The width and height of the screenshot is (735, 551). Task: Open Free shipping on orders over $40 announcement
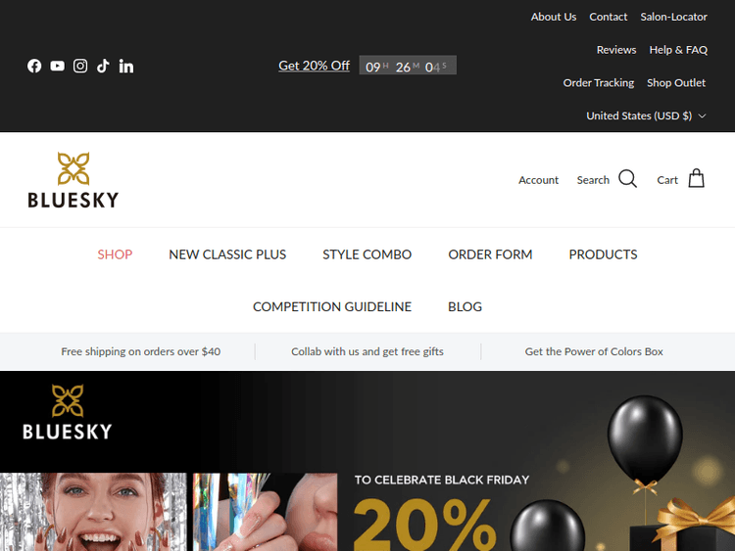point(140,351)
